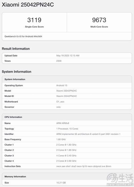Image resolution: width=134 pixels, height=187 pixels.
Task: Select the O1_asic motherboard value
Action: click(x=60, y=102)
